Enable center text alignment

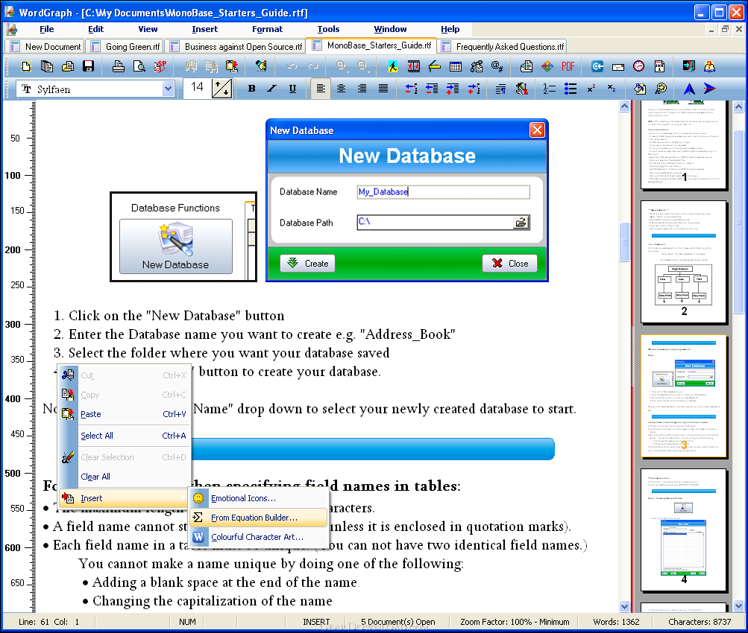341,89
